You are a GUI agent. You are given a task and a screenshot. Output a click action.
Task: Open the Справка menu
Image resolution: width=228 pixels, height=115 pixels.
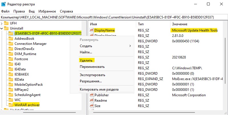point(66,11)
